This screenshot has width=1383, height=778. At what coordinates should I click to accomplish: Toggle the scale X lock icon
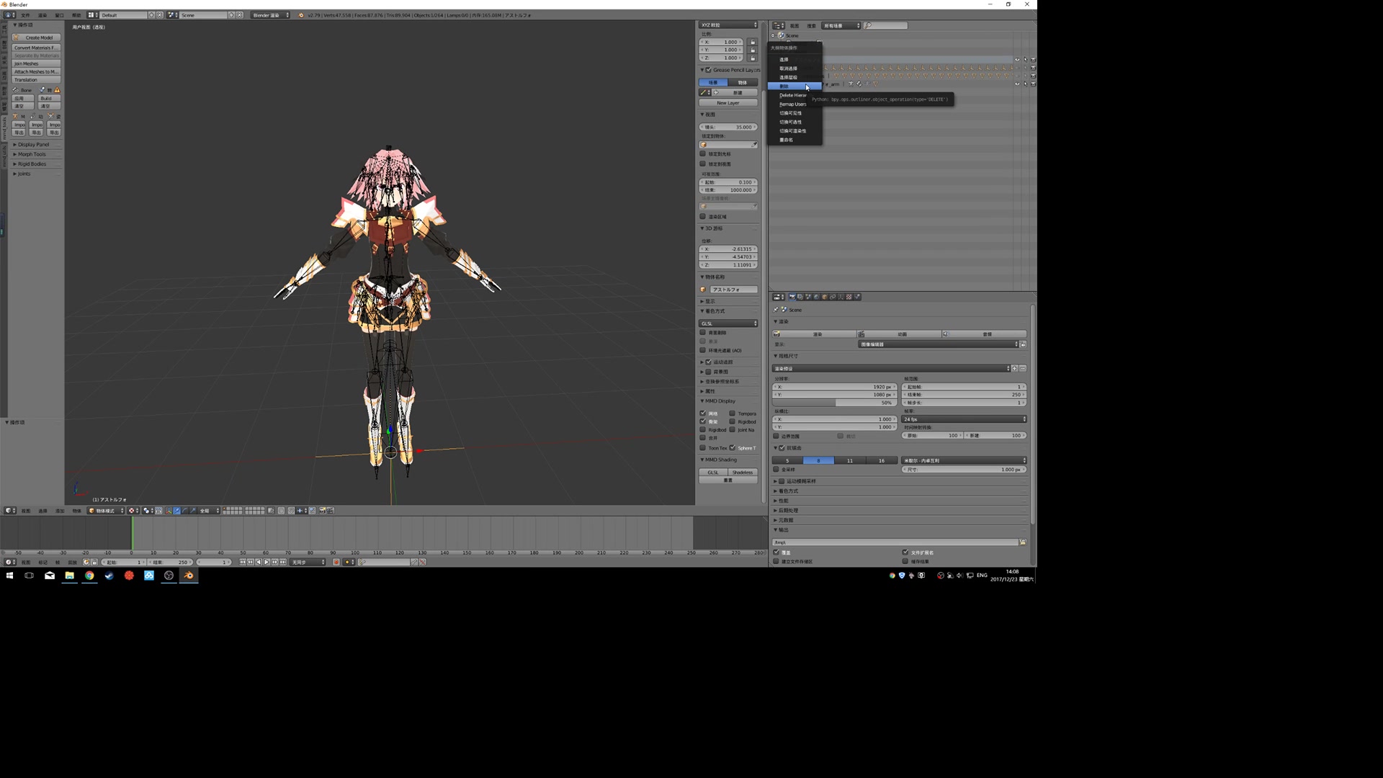click(753, 43)
